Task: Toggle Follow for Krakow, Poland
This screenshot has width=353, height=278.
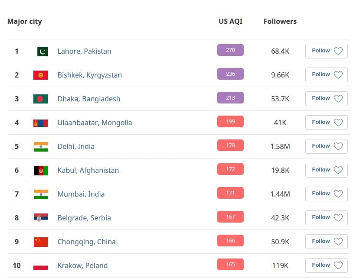Action: tap(326, 265)
